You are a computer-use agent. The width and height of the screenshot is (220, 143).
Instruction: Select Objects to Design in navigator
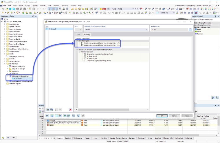[x=18, y=69]
